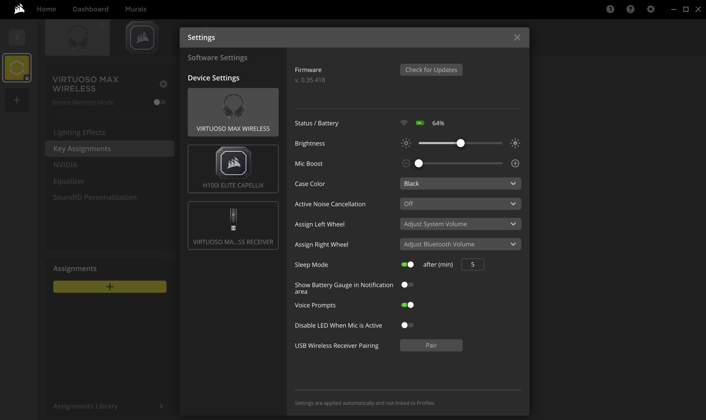Switch to the Software Settings section

pos(217,58)
